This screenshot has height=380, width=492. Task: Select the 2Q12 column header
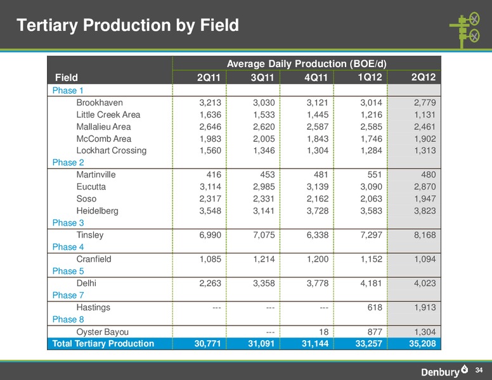(424, 77)
